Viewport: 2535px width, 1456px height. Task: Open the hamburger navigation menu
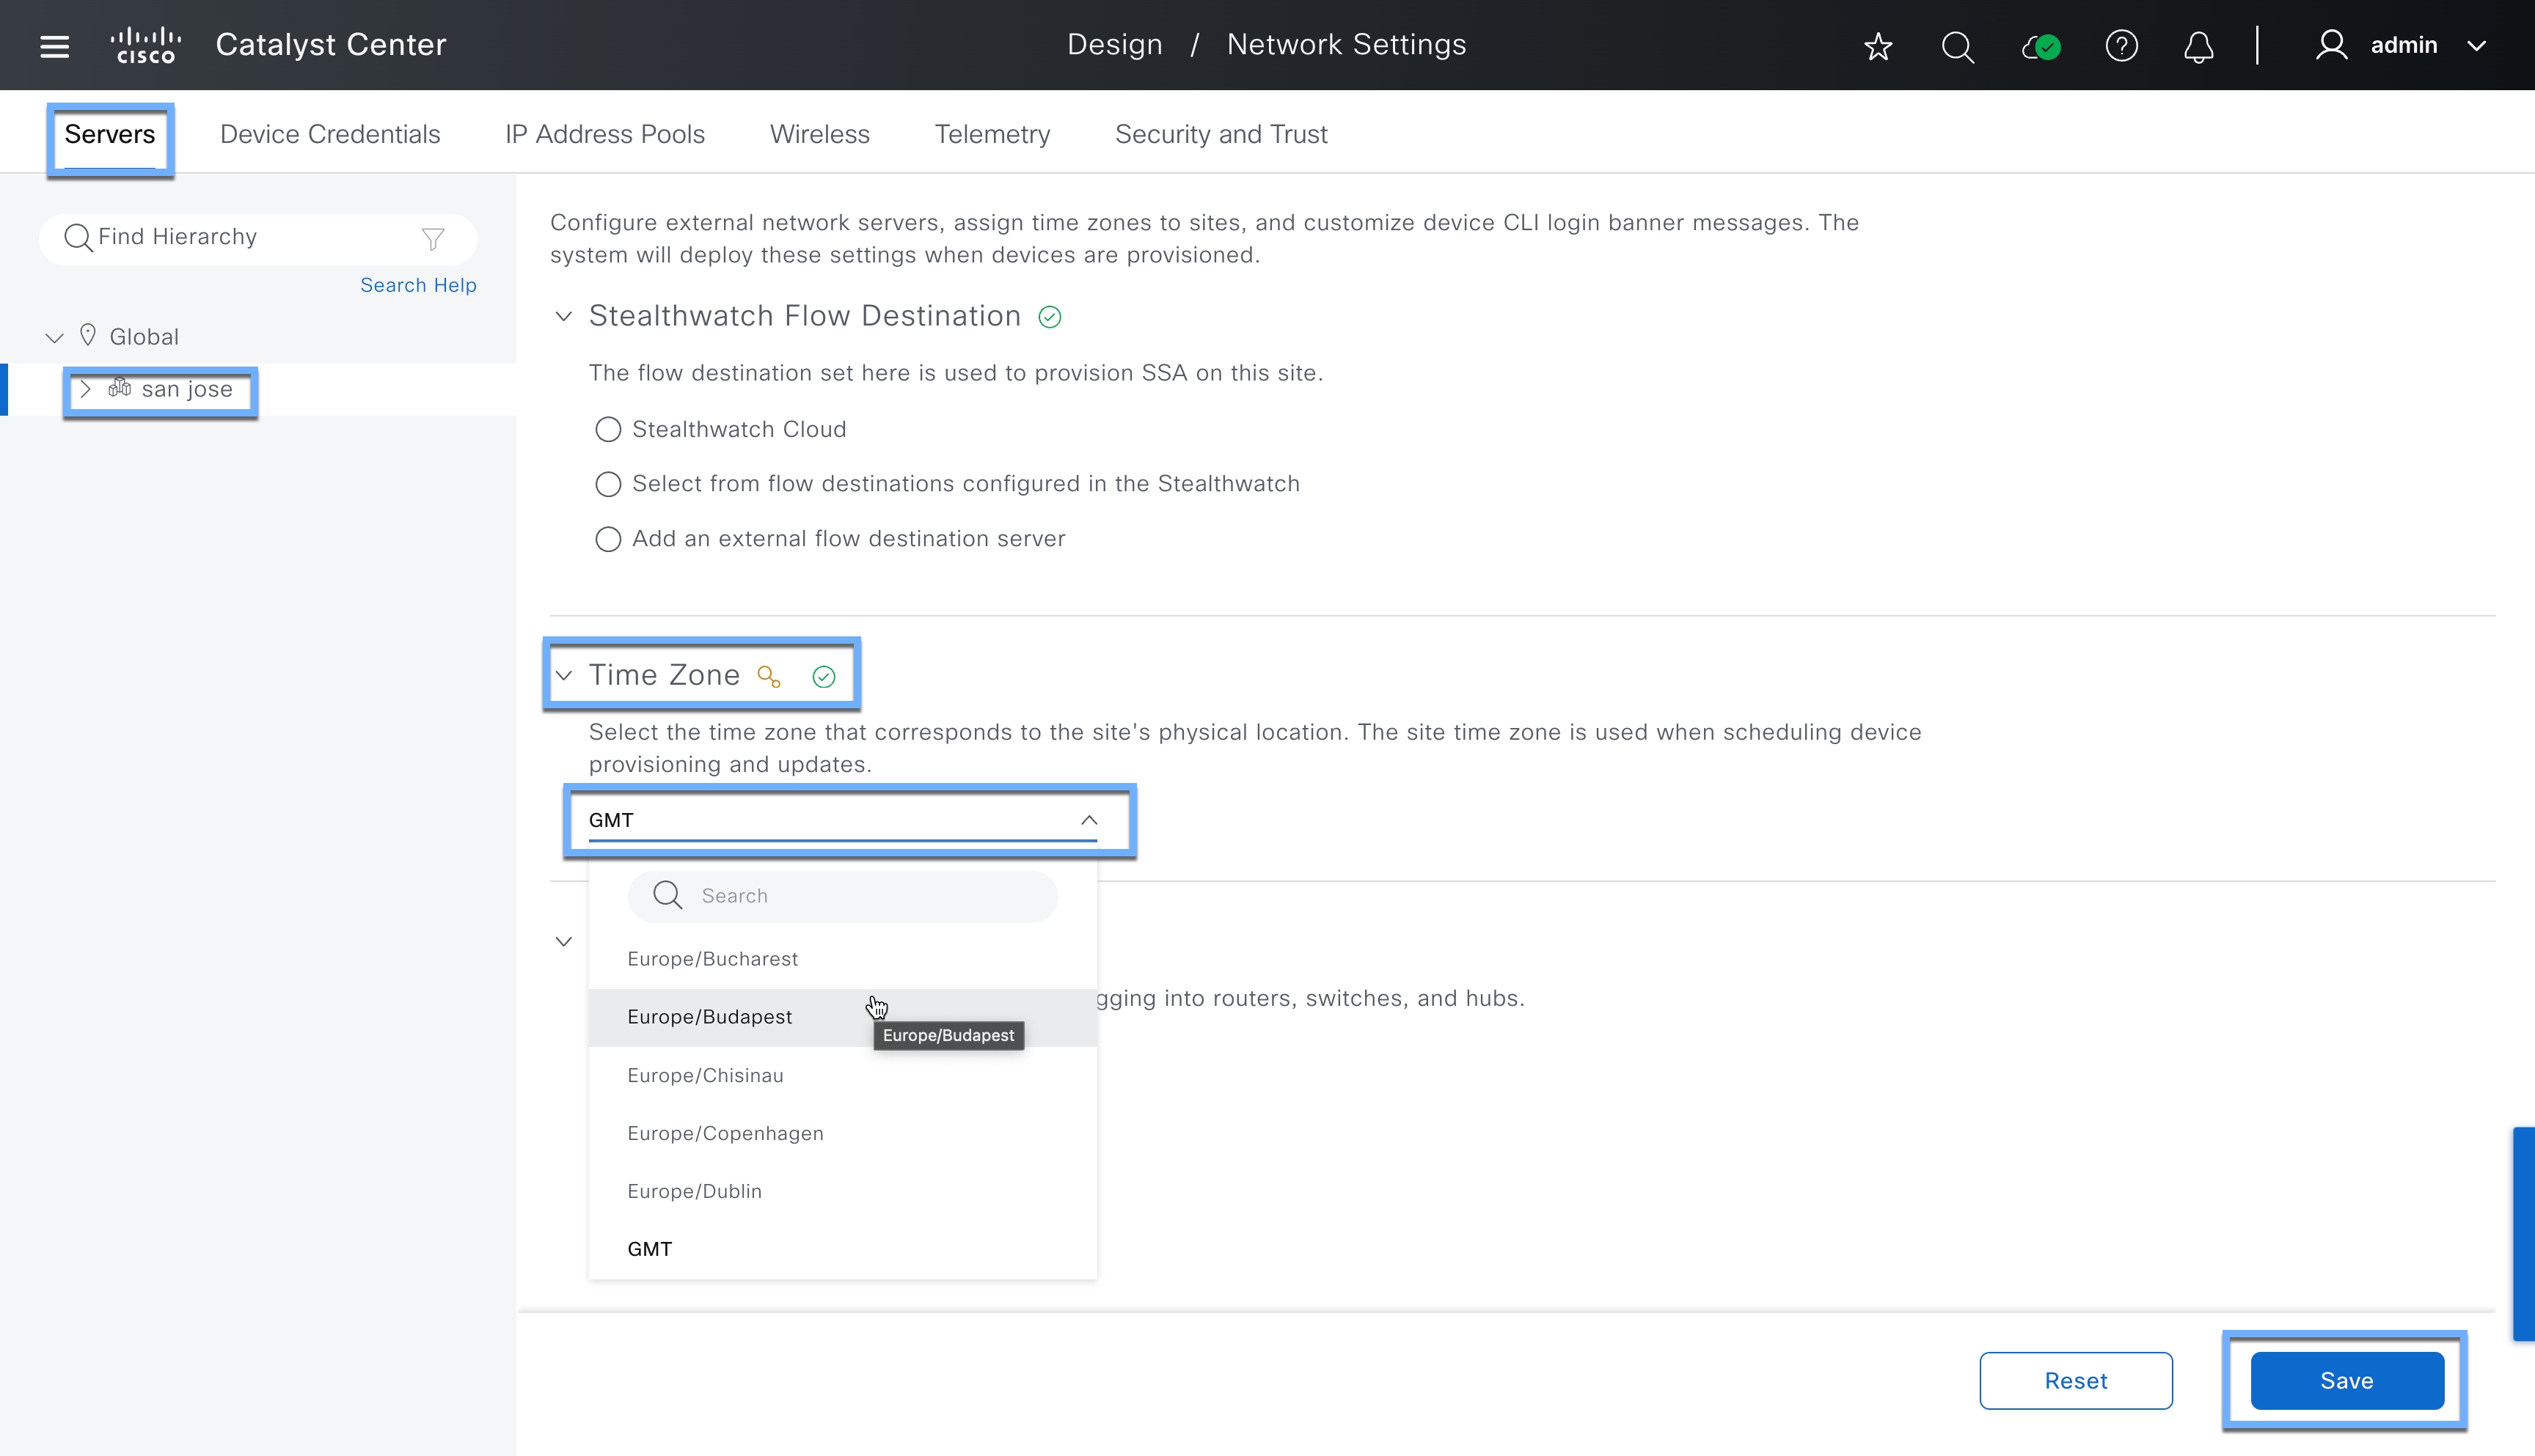pos(54,46)
